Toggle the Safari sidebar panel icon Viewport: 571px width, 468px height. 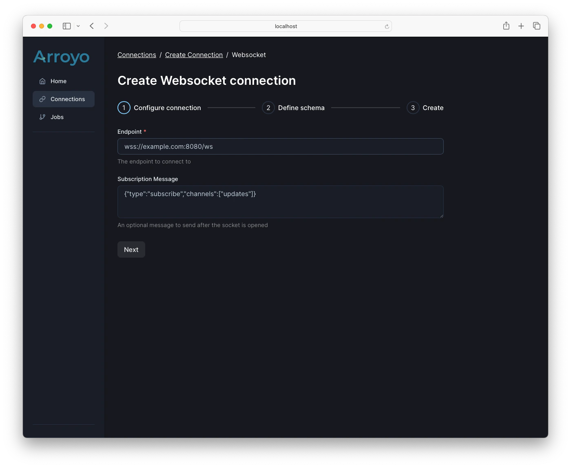66,26
